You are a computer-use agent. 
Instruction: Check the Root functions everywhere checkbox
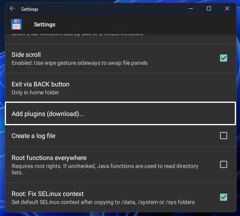coord(223,164)
